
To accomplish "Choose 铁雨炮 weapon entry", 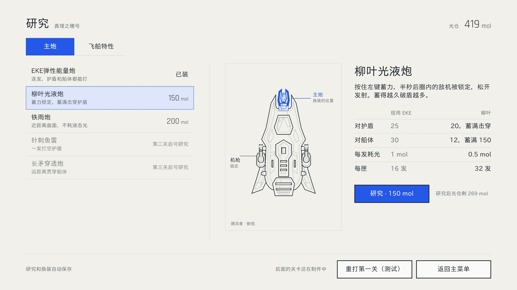I will point(110,121).
